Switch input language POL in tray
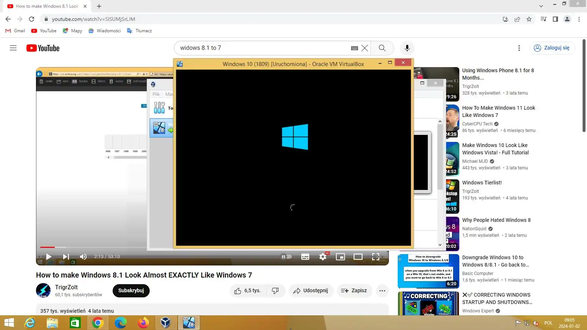This screenshot has height=330, width=587. click(548, 323)
